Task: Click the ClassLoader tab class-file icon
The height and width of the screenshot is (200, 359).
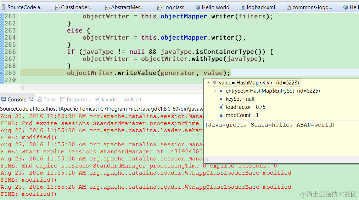Action: coord(57,7)
